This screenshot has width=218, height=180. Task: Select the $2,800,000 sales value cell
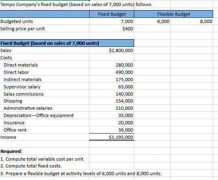112,50
